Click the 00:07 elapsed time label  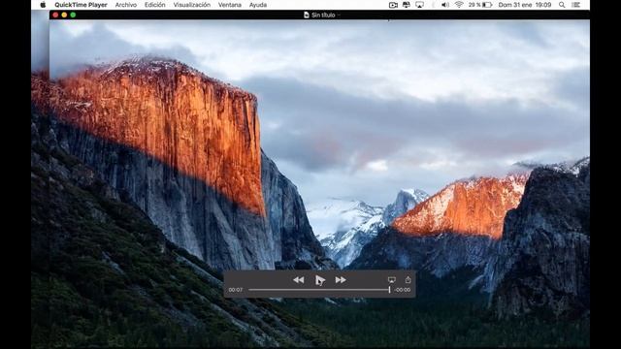(x=235, y=290)
